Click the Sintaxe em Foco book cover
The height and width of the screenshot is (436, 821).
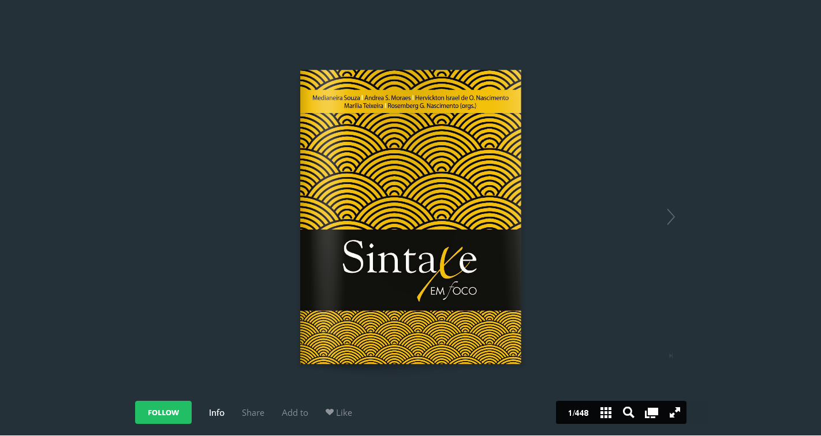tap(410, 217)
